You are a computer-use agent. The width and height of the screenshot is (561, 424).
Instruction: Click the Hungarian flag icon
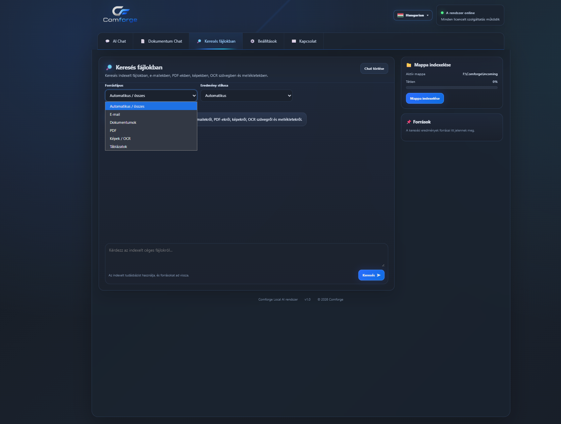click(x=400, y=15)
